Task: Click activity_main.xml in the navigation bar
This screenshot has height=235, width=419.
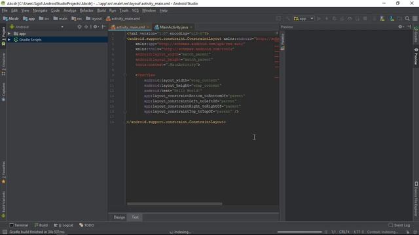Action: [123, 19]
